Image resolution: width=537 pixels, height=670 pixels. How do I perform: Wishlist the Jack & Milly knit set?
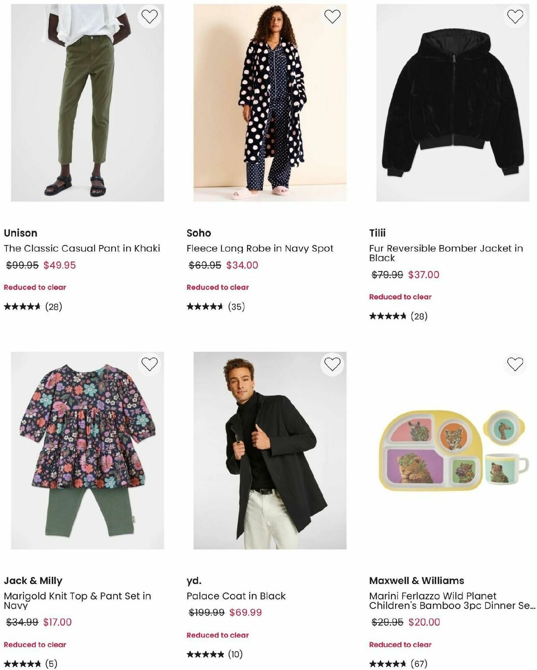151,364
